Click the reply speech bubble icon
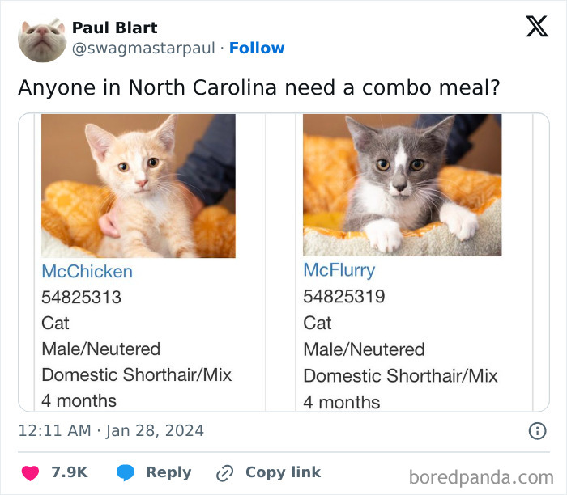 coord(126,473)
